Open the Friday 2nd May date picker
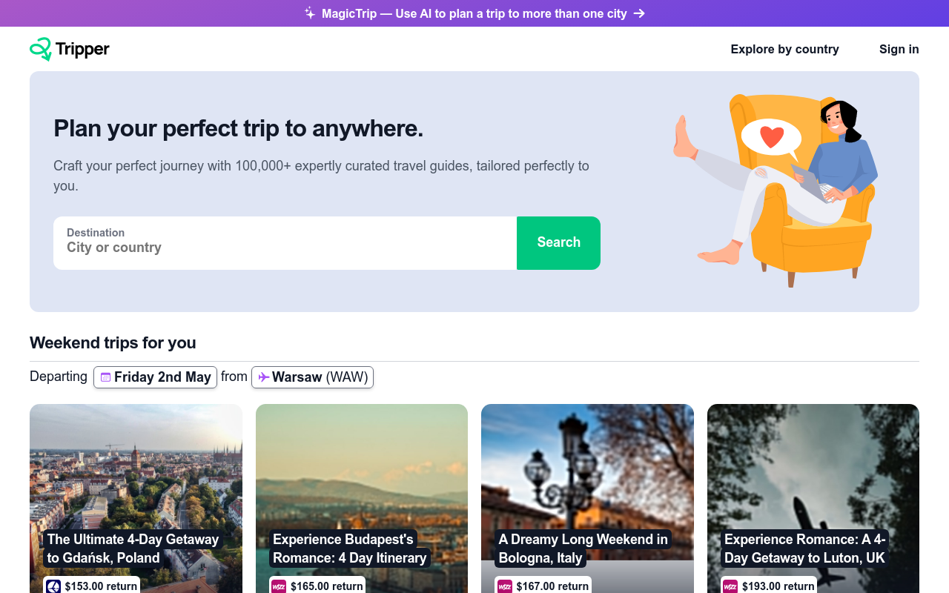This screenshot has width=949, height=593. point(155,377)
